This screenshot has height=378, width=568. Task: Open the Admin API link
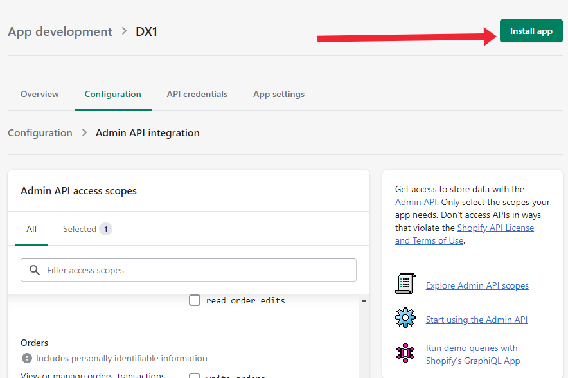[416, 202]
